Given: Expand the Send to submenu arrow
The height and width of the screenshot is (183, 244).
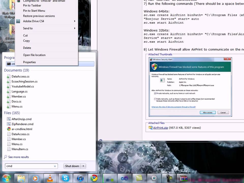Looking at the screenshot, I should pyautogui.click(x=75, y=28).
